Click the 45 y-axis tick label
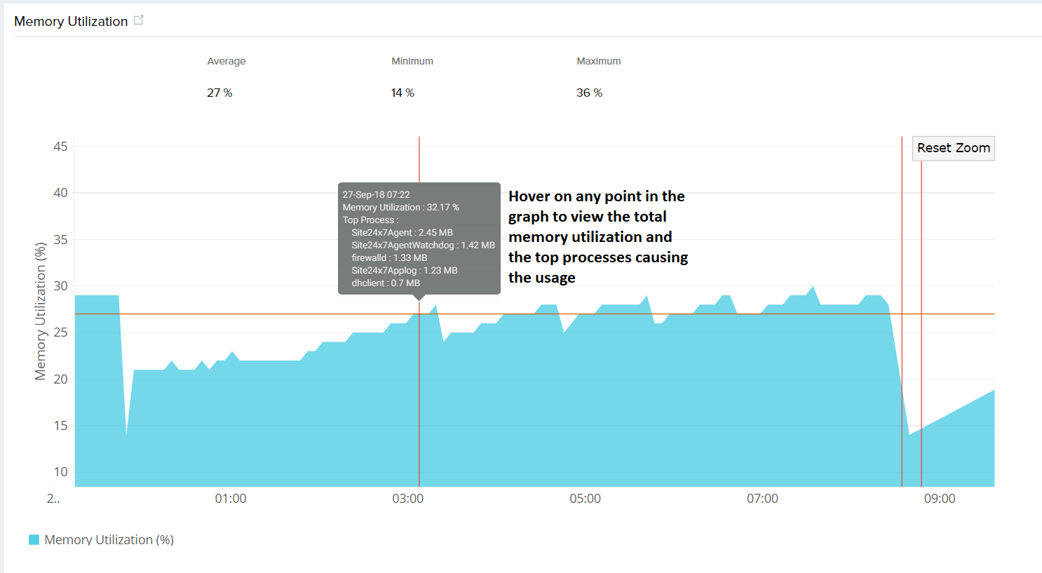The image size is (1042, 573). [61, 147]
